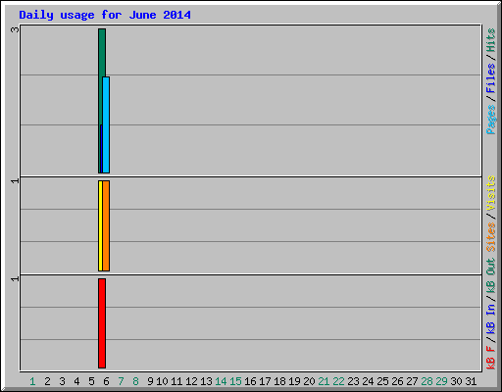Click day "29" on the x-axis
This screenshot has width=502, height=392.
click(x=441, y=381)
